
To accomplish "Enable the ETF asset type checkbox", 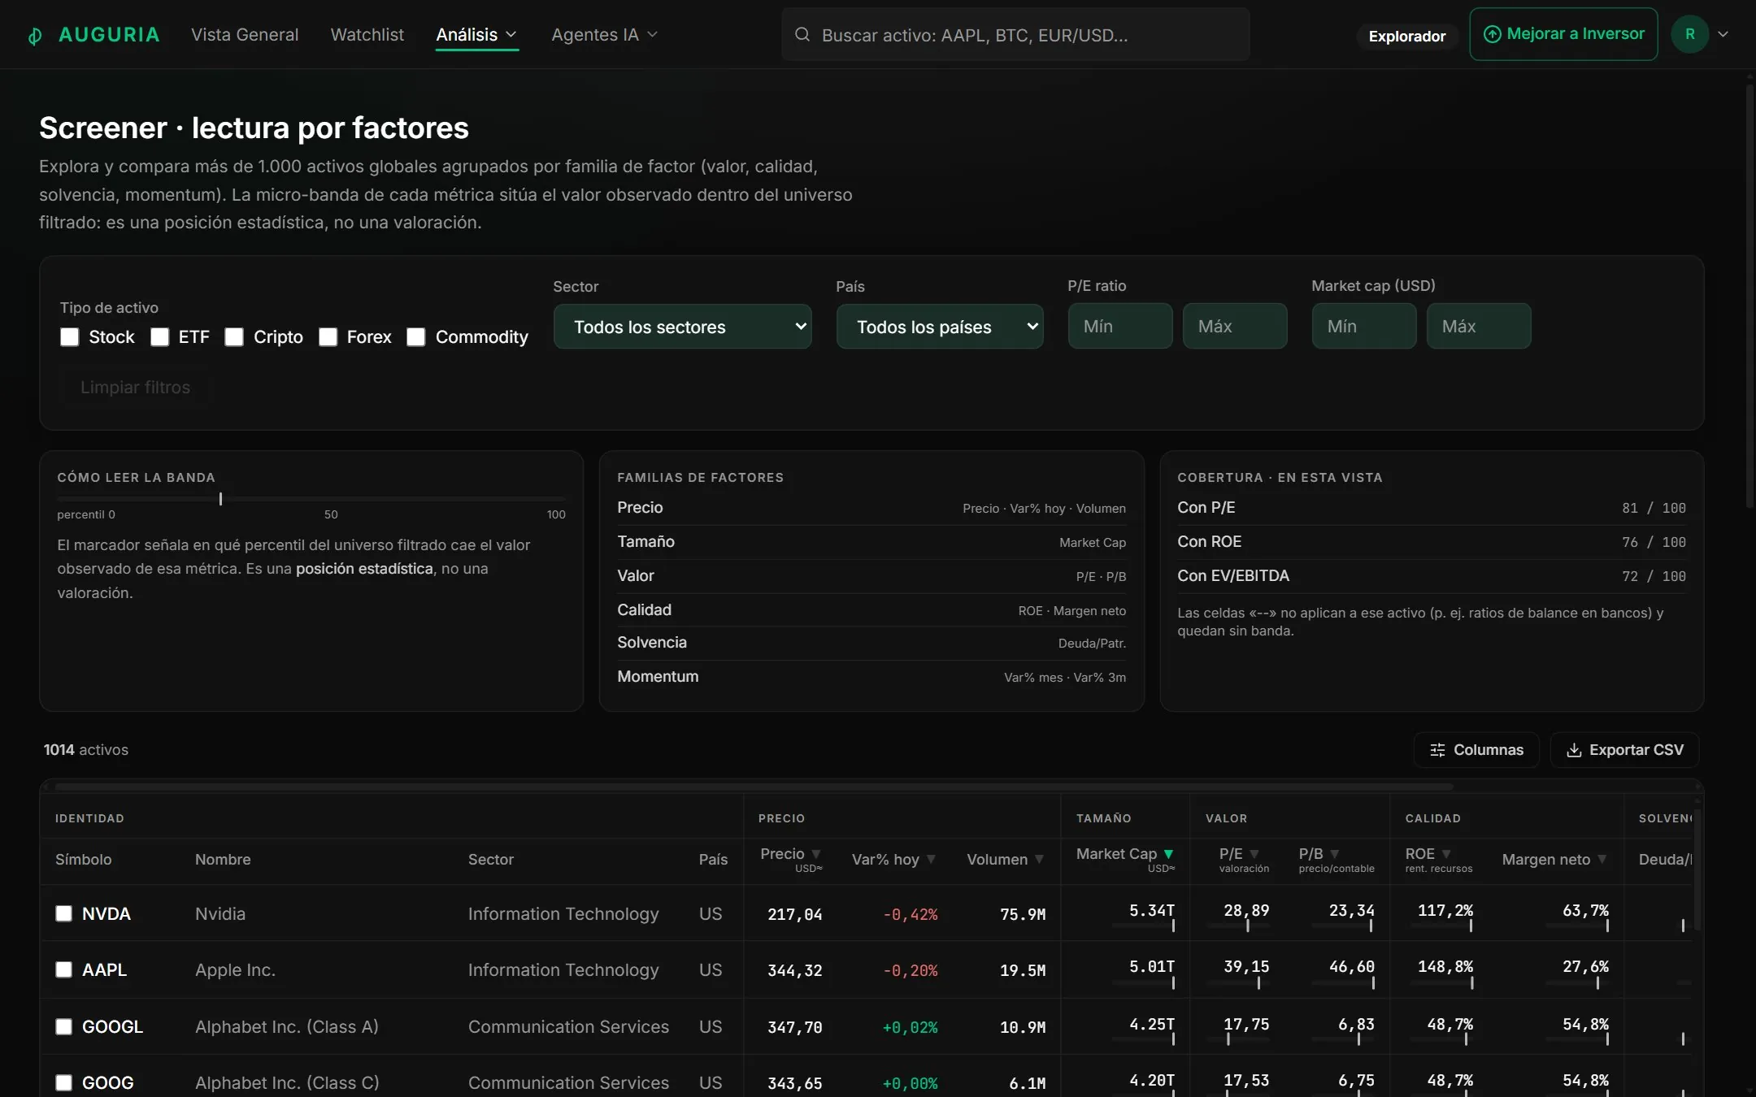I will [x=160, y=337].
